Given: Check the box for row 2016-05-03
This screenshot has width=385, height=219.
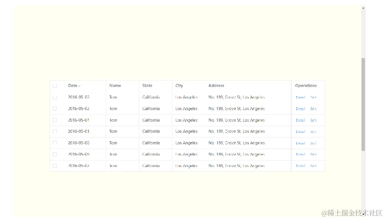Looking at the screenshot, I should [x=55, y=97].
